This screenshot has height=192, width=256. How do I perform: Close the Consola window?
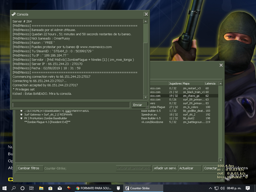coord(146,14)
